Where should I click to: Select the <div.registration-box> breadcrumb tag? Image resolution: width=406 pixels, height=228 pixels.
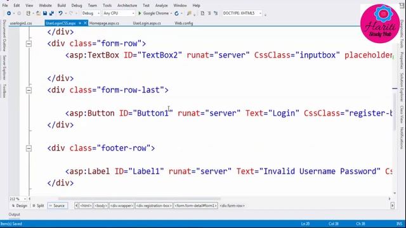point(154,206)
